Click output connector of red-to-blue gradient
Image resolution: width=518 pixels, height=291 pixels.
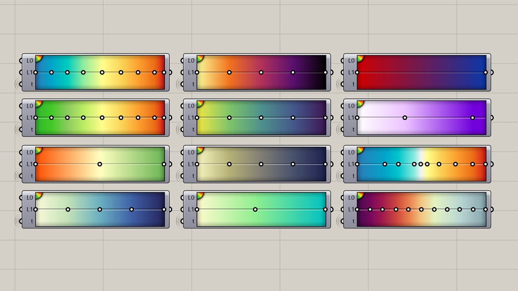(x=492, y=72)
